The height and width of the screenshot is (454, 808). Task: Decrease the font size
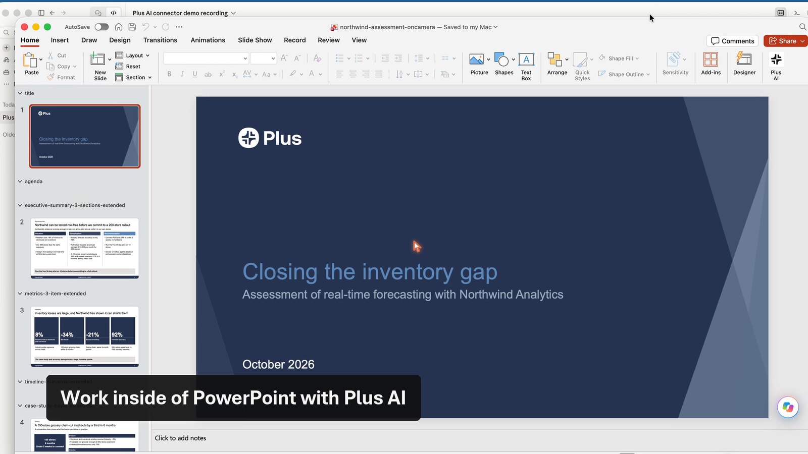[297, 58]
